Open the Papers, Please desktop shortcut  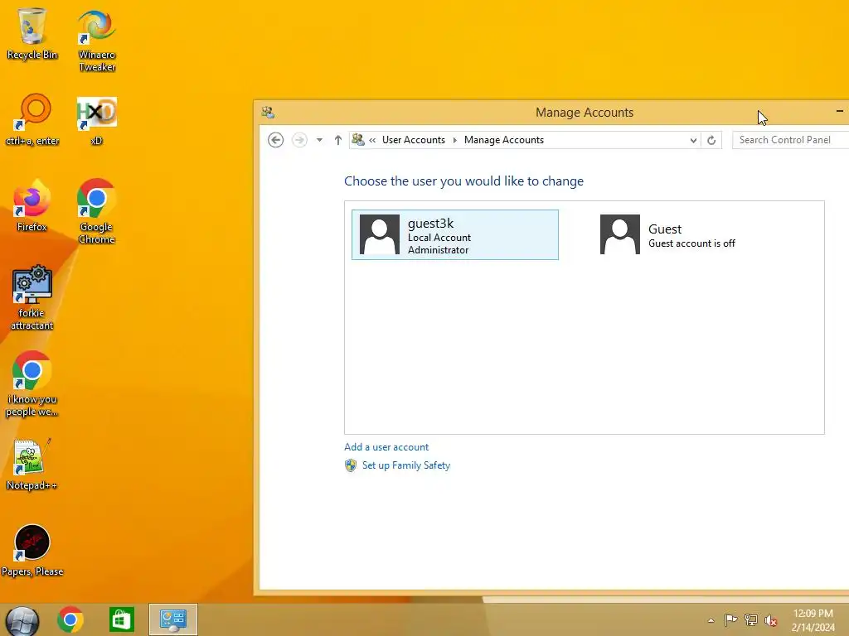32,551
